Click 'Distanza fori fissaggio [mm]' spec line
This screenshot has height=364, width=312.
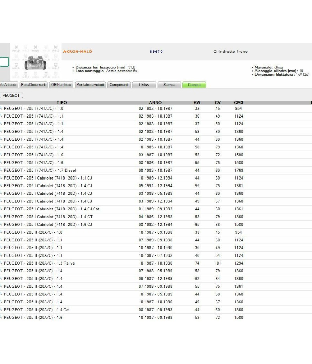pyautogui.click(x=104, y=67)
